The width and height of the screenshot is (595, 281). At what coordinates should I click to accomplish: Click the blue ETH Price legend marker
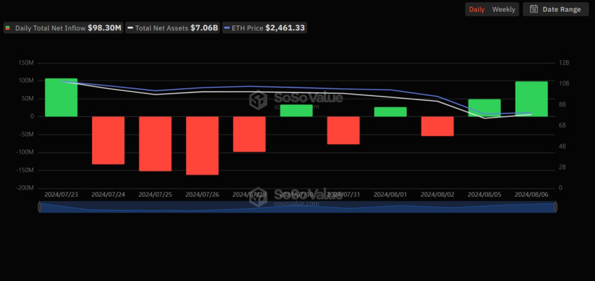pos(227,28)
